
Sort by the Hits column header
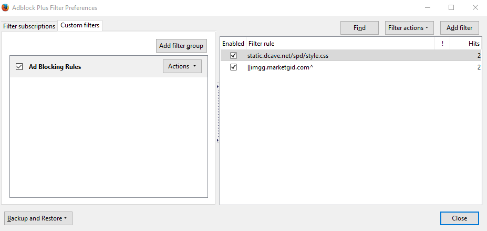465,44
